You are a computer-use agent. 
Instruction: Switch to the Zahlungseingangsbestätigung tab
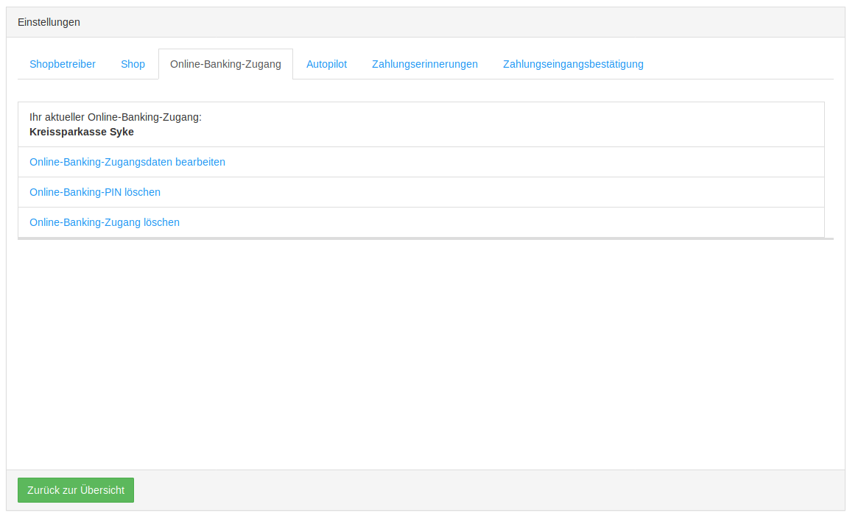click(573, 64)
